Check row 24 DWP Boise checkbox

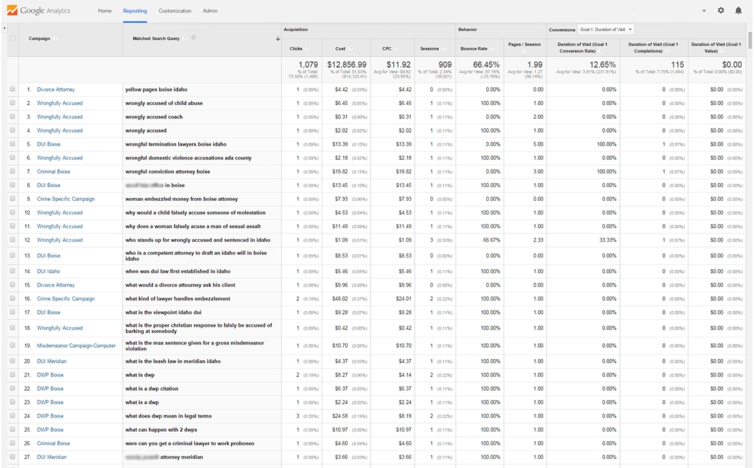(12, 416)
